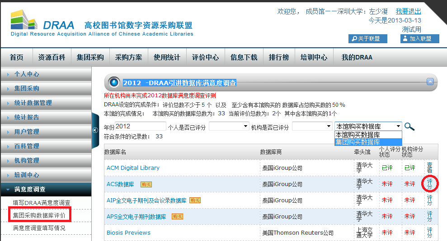Open the 机构是否已评分 dropdown

click(x=312, y=127)
